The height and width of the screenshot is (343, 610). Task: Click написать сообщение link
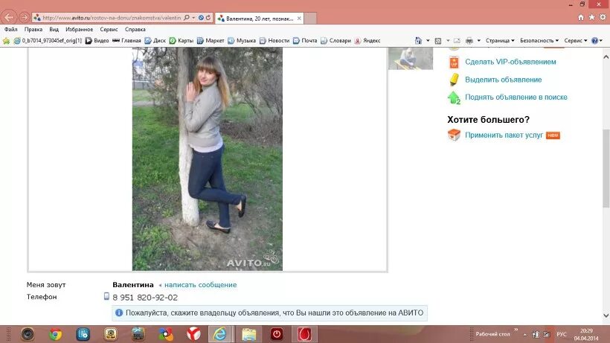click(x=200, y=285)
